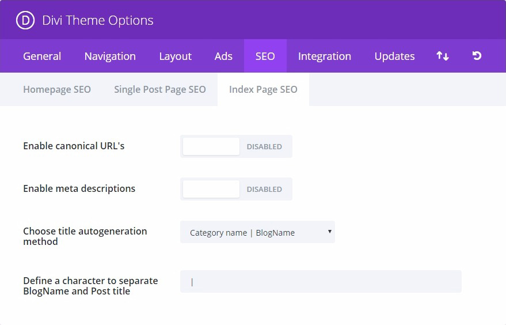Open the import/export arrows icon
The height and width of the screenshot is (325, 506).
pos(443,56)
